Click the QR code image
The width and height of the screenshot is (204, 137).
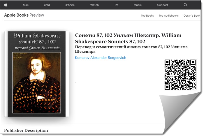click(x=180, y=75)
